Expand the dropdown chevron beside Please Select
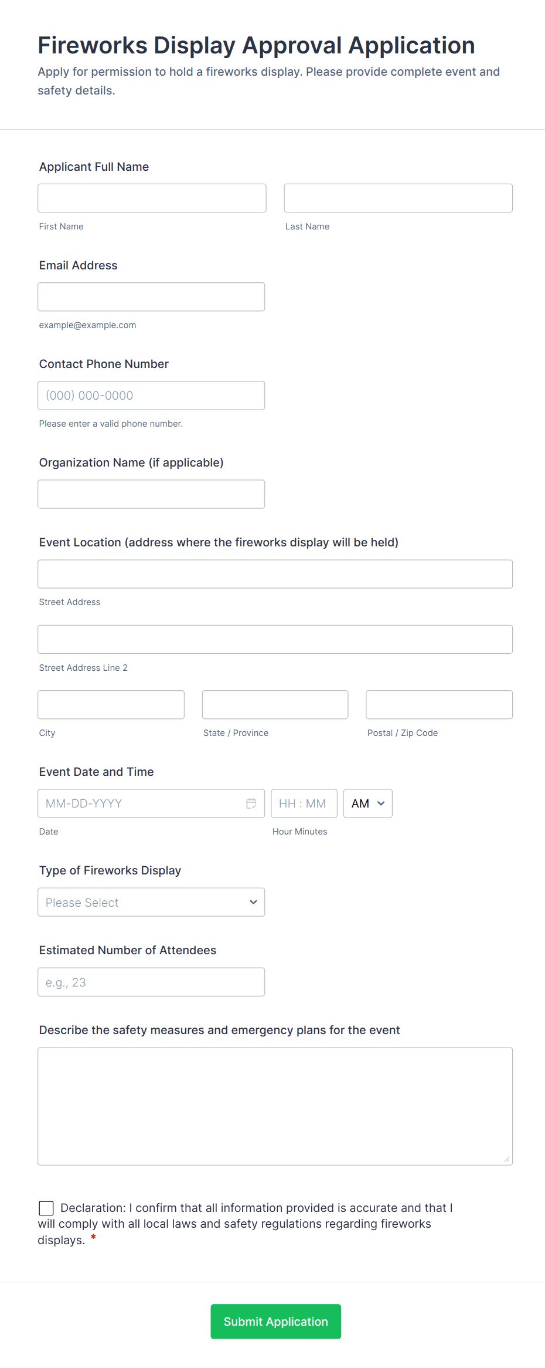The height and width of the screenshot is (1368, 545). coord(253,902)
